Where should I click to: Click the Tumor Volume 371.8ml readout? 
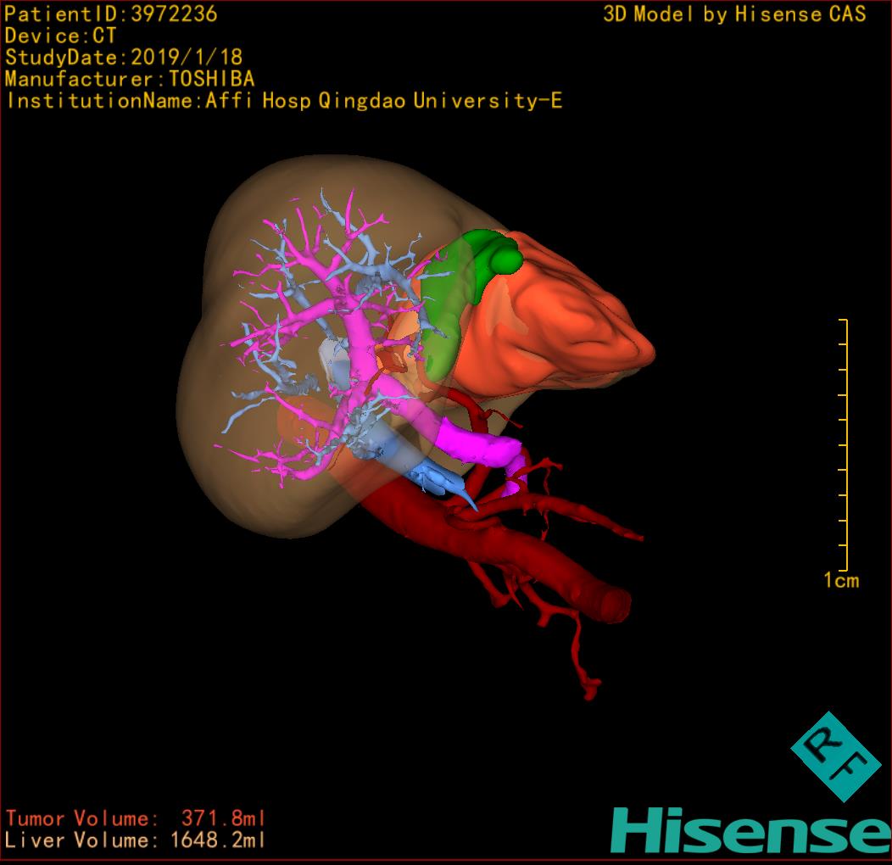tap(136, 818)
